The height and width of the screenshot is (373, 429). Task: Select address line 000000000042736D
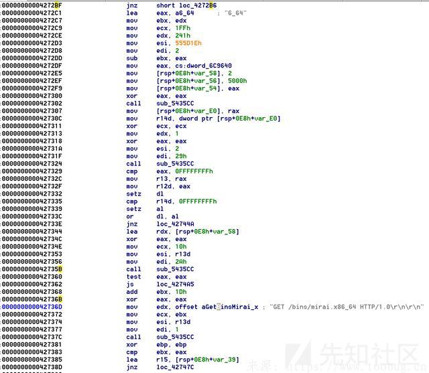tap(32, 307)
